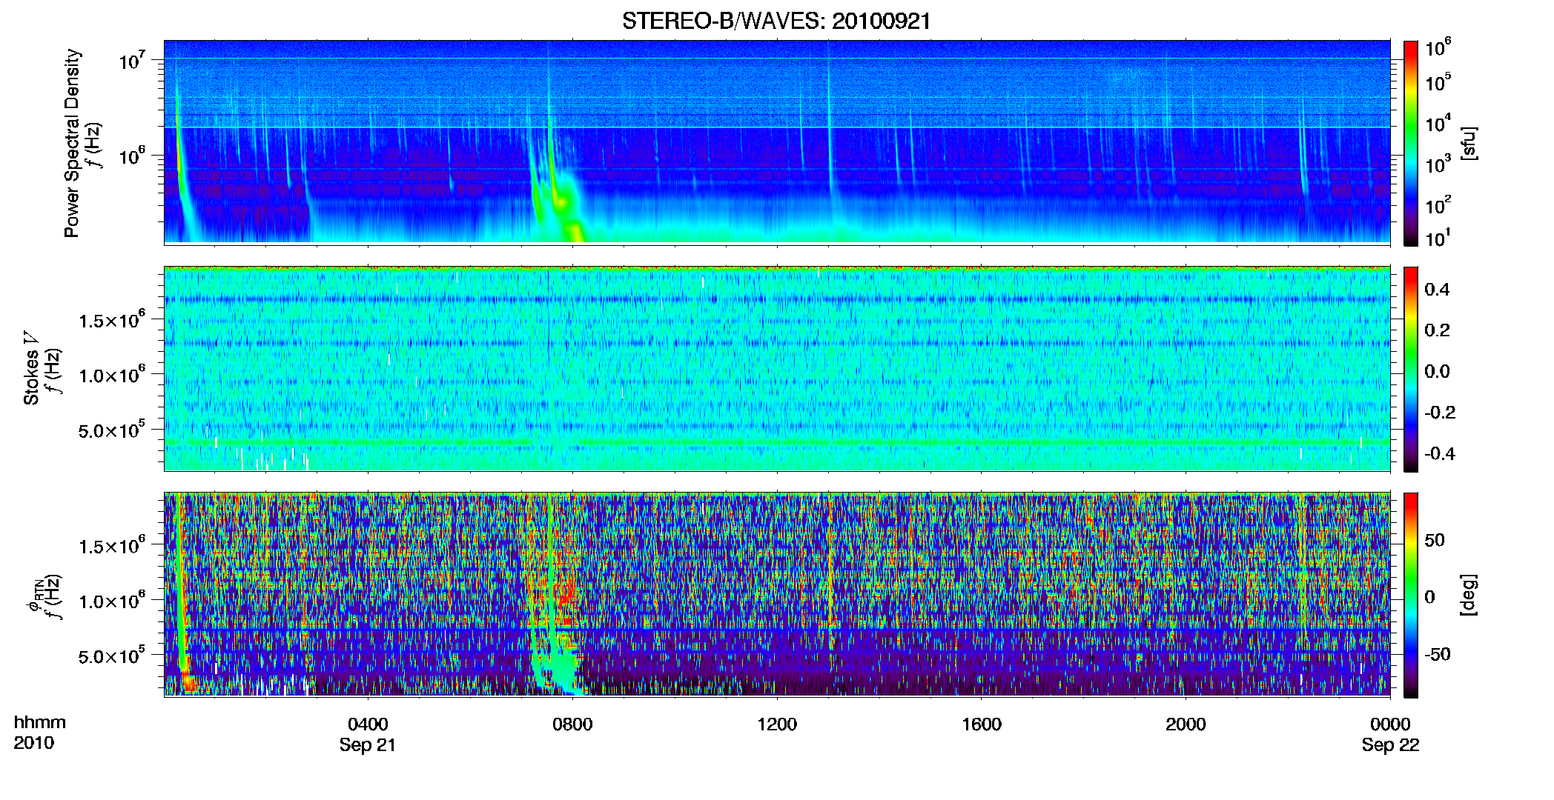
Task: Click the Sep 22 date label
Action: point(1390,745)
